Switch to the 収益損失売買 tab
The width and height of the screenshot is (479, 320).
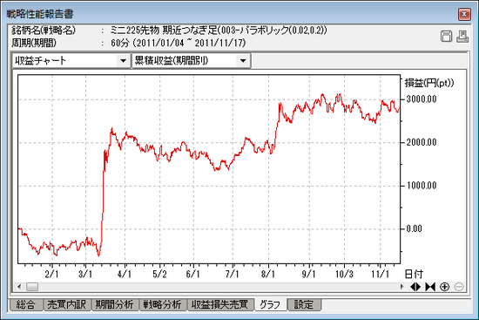220,304
